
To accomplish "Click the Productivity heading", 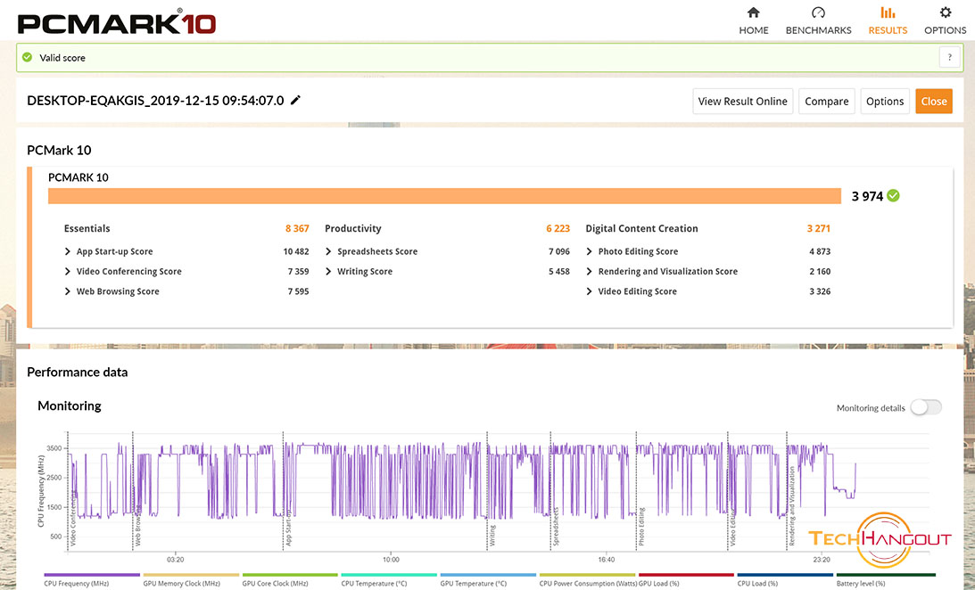I will (353, 228).
